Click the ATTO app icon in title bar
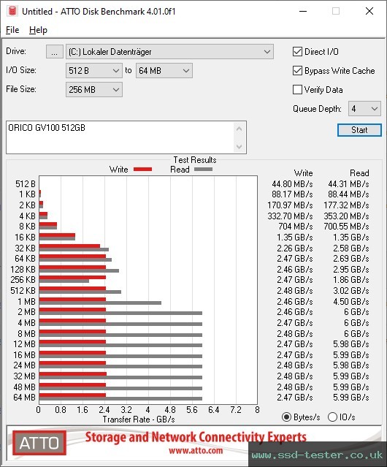 point(12,11)
